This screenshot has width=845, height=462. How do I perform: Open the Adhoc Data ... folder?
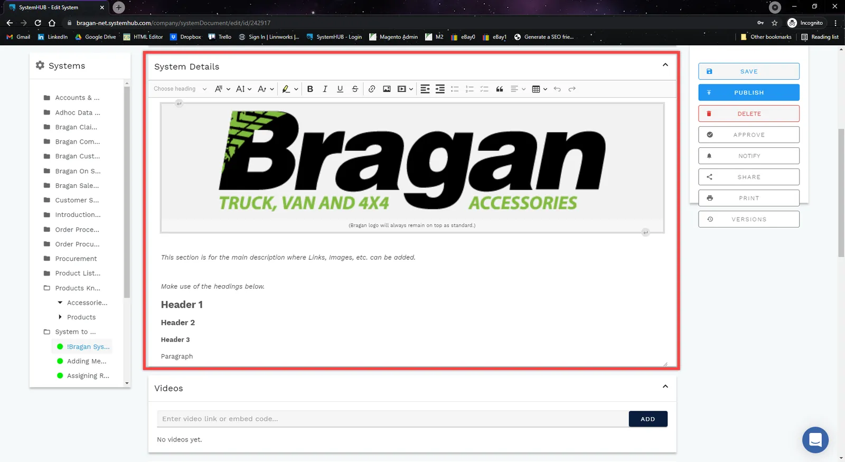click(72, 112)
